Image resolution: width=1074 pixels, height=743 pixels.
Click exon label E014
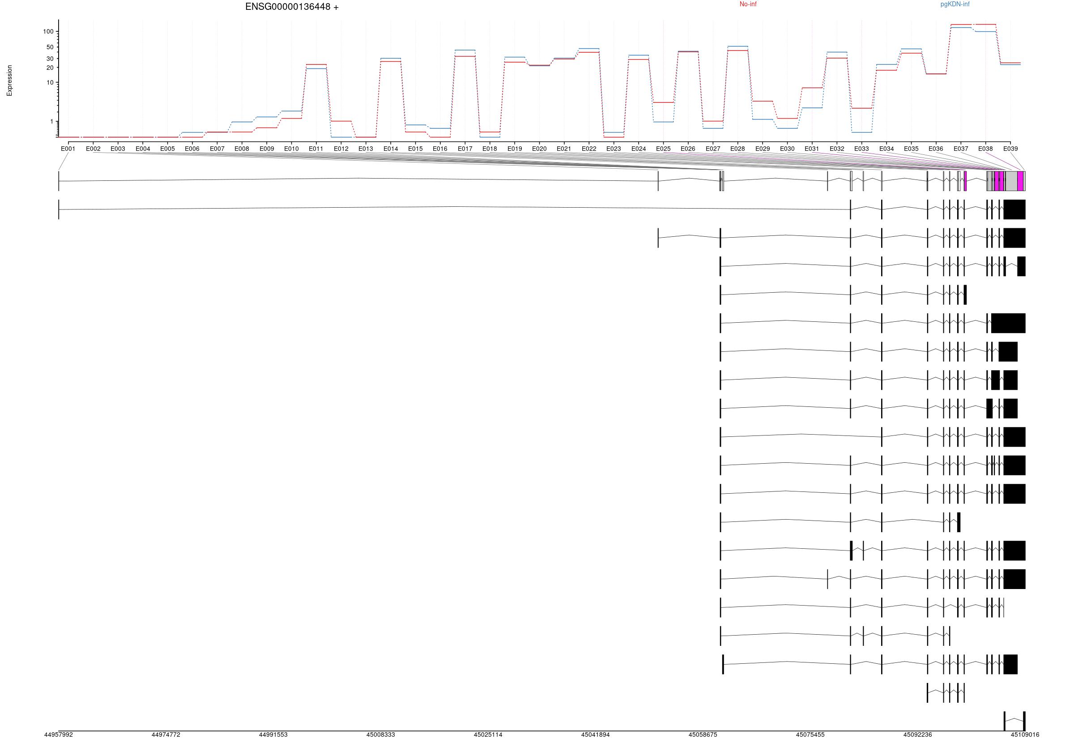point(391,149)
